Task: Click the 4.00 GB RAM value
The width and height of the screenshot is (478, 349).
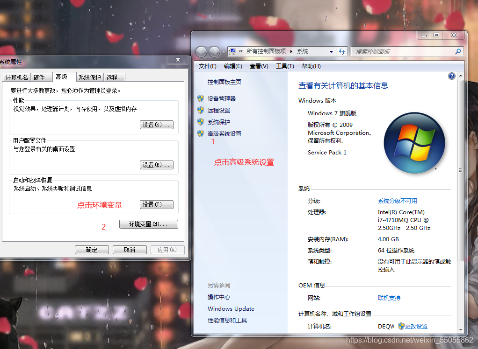Action: [x=388, y=239]
